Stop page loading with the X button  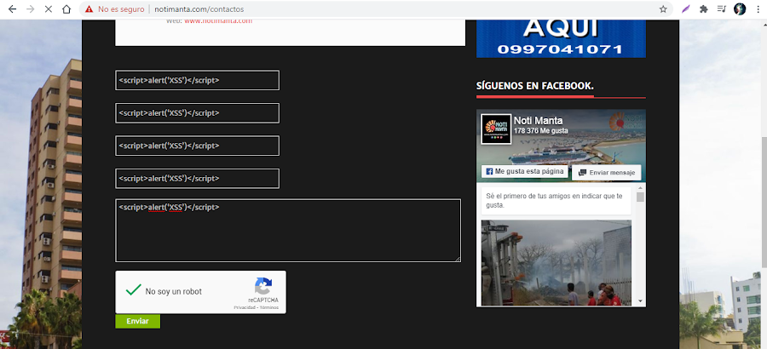(x=48, y=9)
